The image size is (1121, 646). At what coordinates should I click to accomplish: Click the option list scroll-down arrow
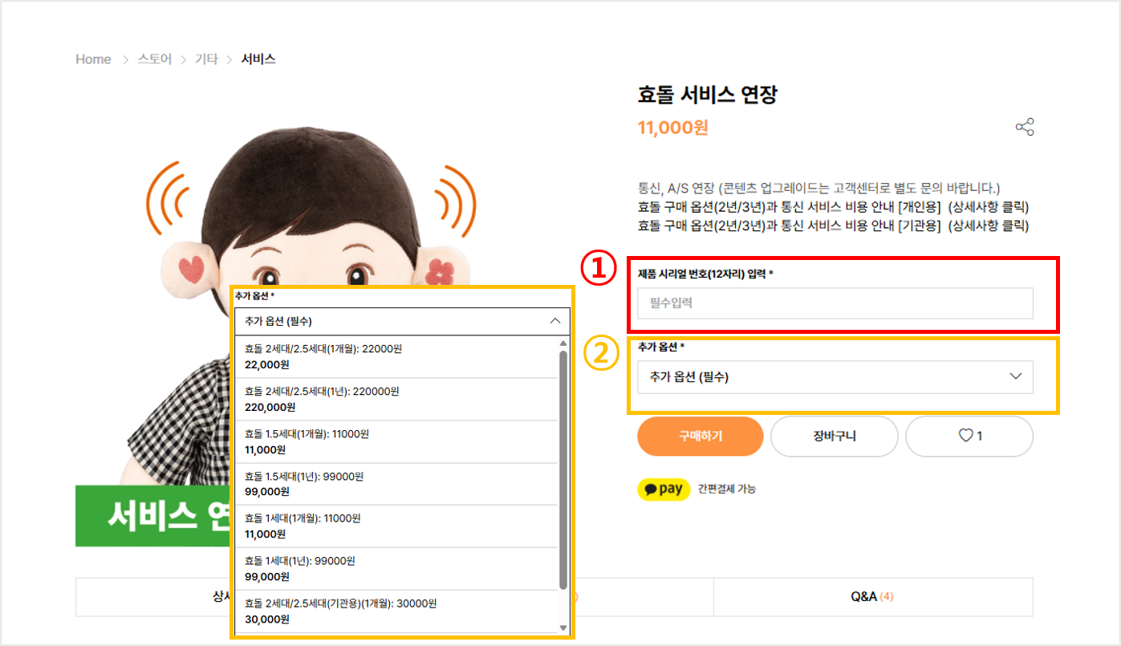tap(563, 628)
